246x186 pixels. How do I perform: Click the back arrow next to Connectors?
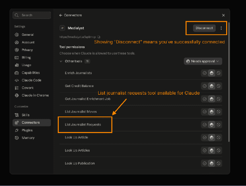[61, 15]
